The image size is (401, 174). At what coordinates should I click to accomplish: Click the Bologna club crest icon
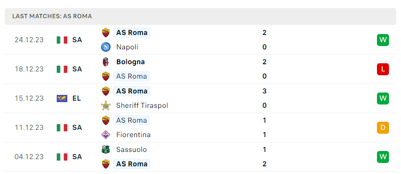(106, 62)
